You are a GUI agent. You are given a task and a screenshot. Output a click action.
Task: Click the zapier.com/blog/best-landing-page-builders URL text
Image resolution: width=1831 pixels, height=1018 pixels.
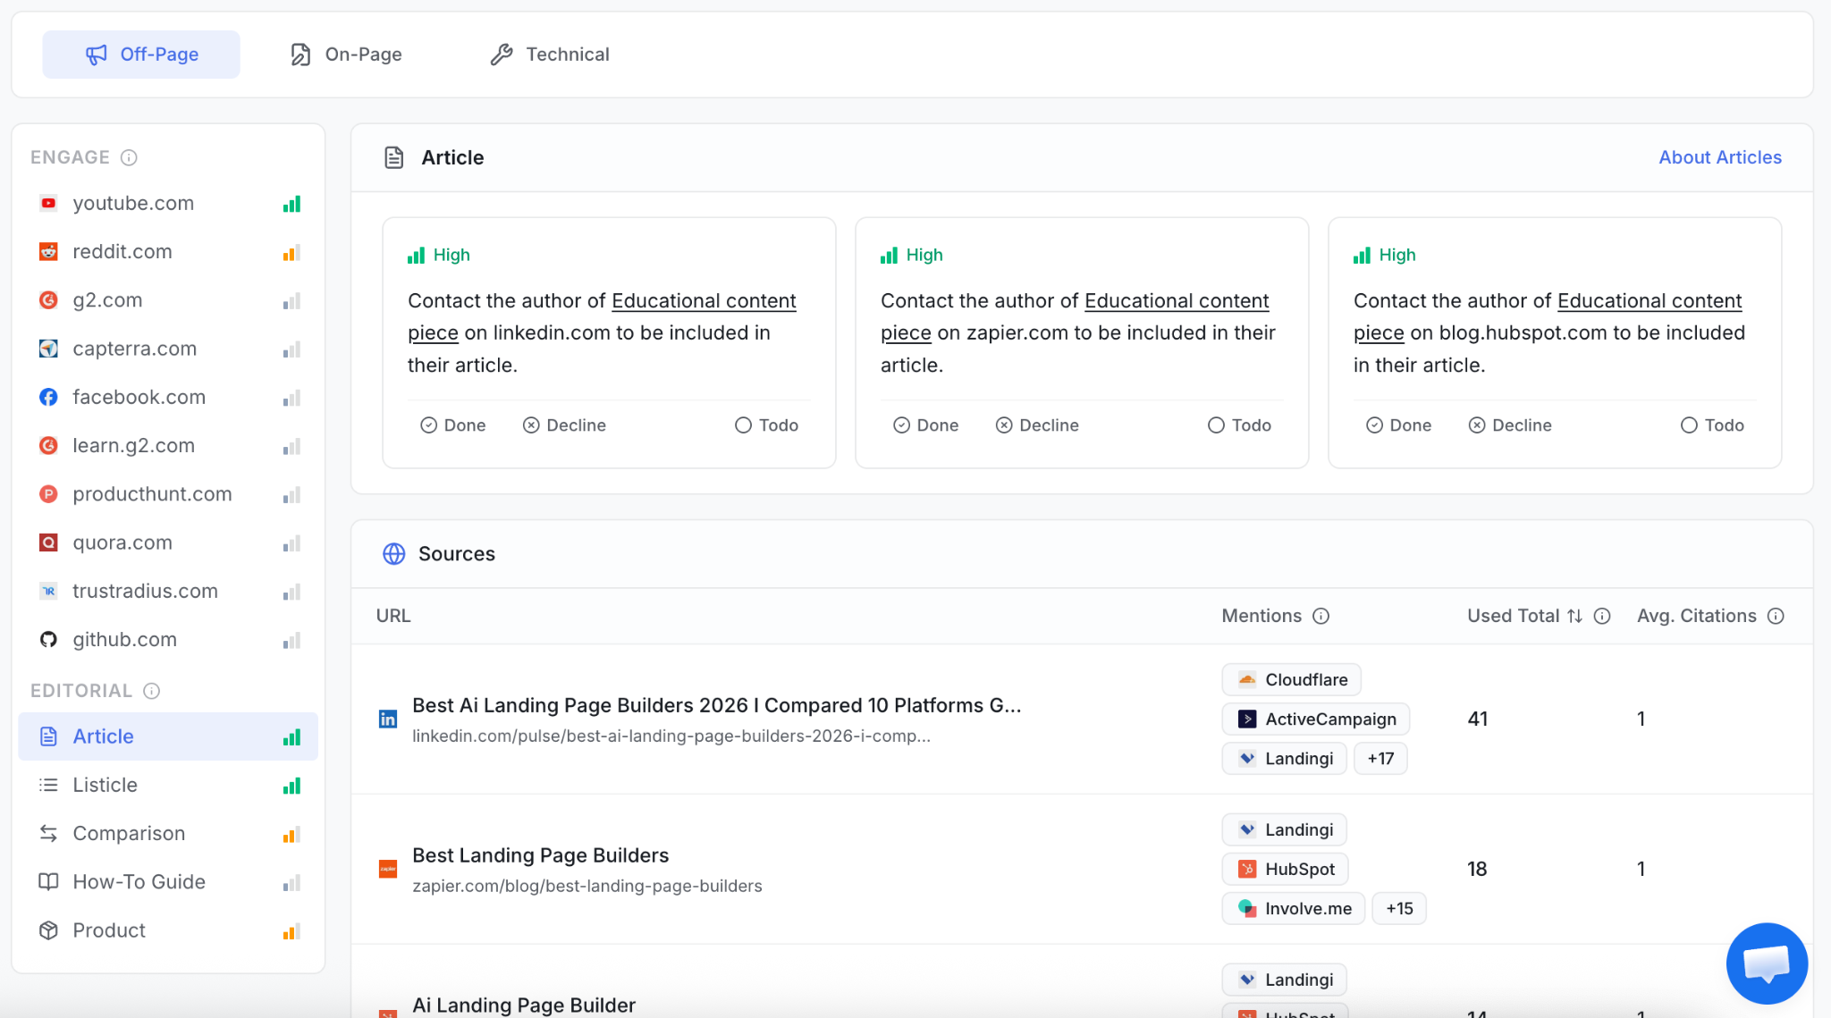coord(587,887)
